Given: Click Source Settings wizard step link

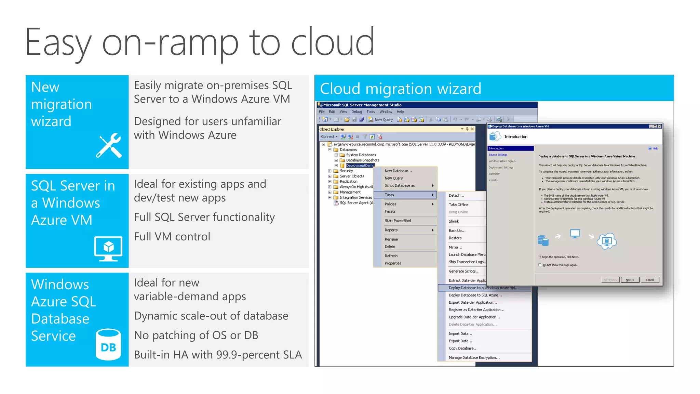Looking at the screenshot, I should coord(498,155).
